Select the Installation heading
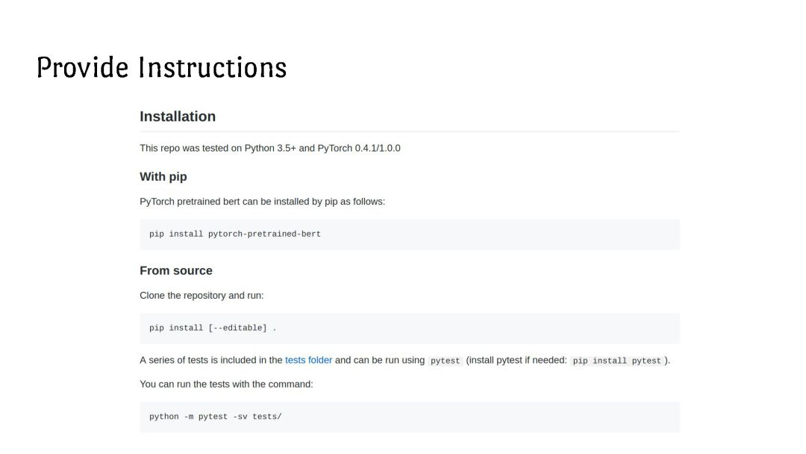 [178, 116]
